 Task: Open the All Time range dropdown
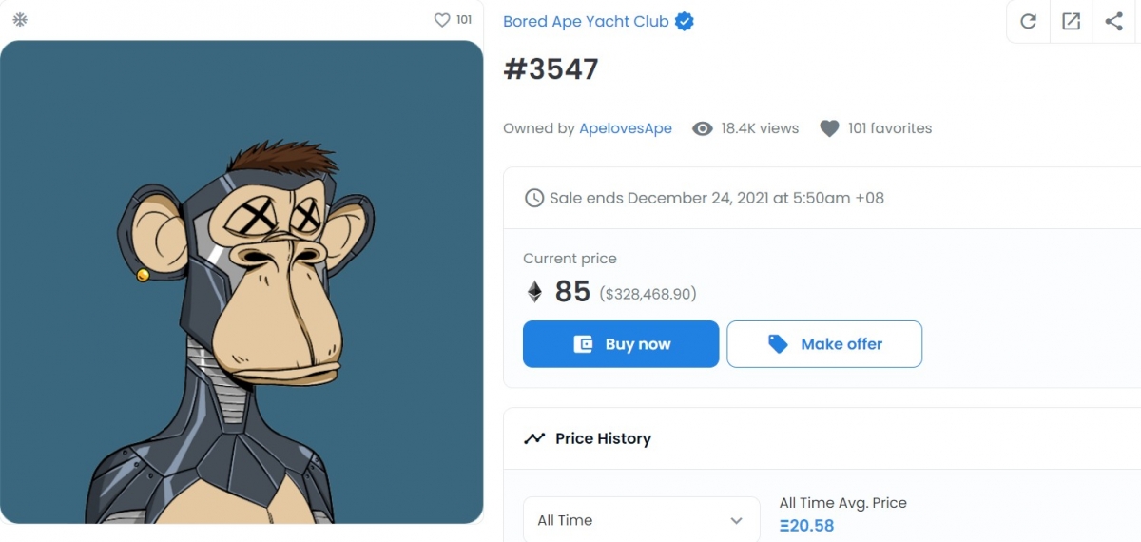coord(641,520)
